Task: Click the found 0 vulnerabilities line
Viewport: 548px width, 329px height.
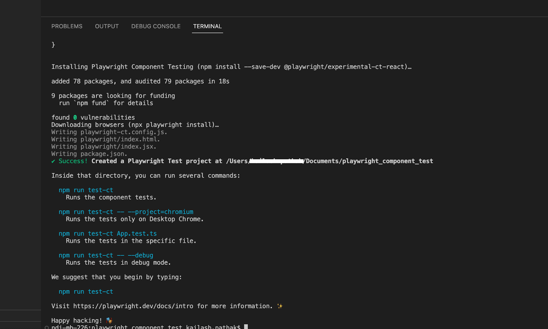Action: tap(93, 117)
